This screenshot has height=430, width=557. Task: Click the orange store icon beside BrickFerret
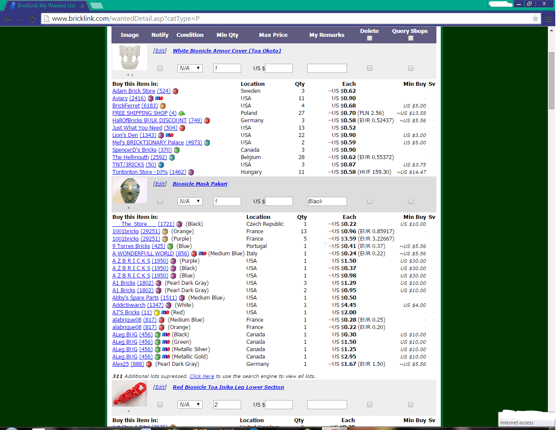[x=163, y=106]
